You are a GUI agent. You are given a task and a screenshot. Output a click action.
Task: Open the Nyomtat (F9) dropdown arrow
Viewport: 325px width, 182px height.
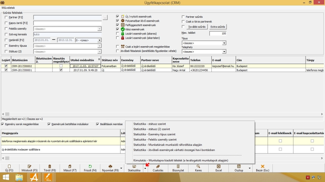tap(121, 168)
